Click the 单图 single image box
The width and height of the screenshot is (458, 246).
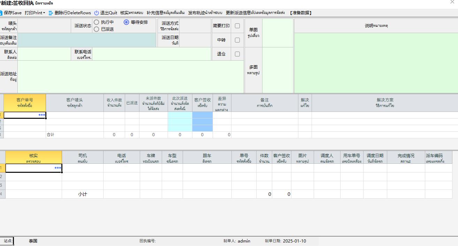coord(278,33)
